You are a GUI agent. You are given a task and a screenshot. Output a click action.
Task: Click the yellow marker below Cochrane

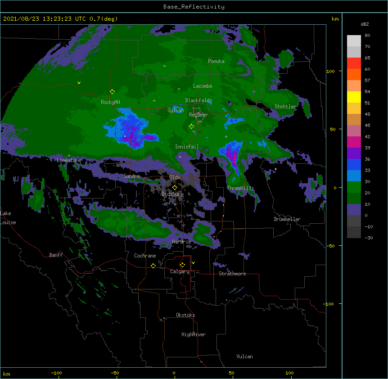(x=153, y=266)
